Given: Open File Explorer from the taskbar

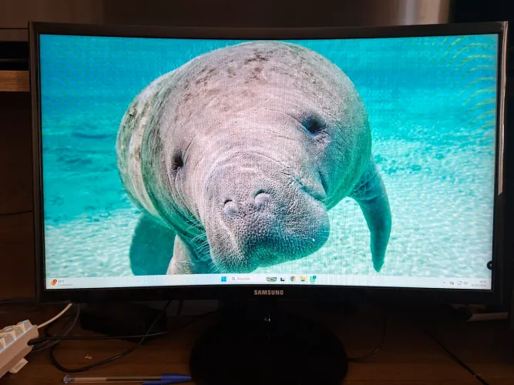Looking at the screenshot, I should tap(303, 280).
